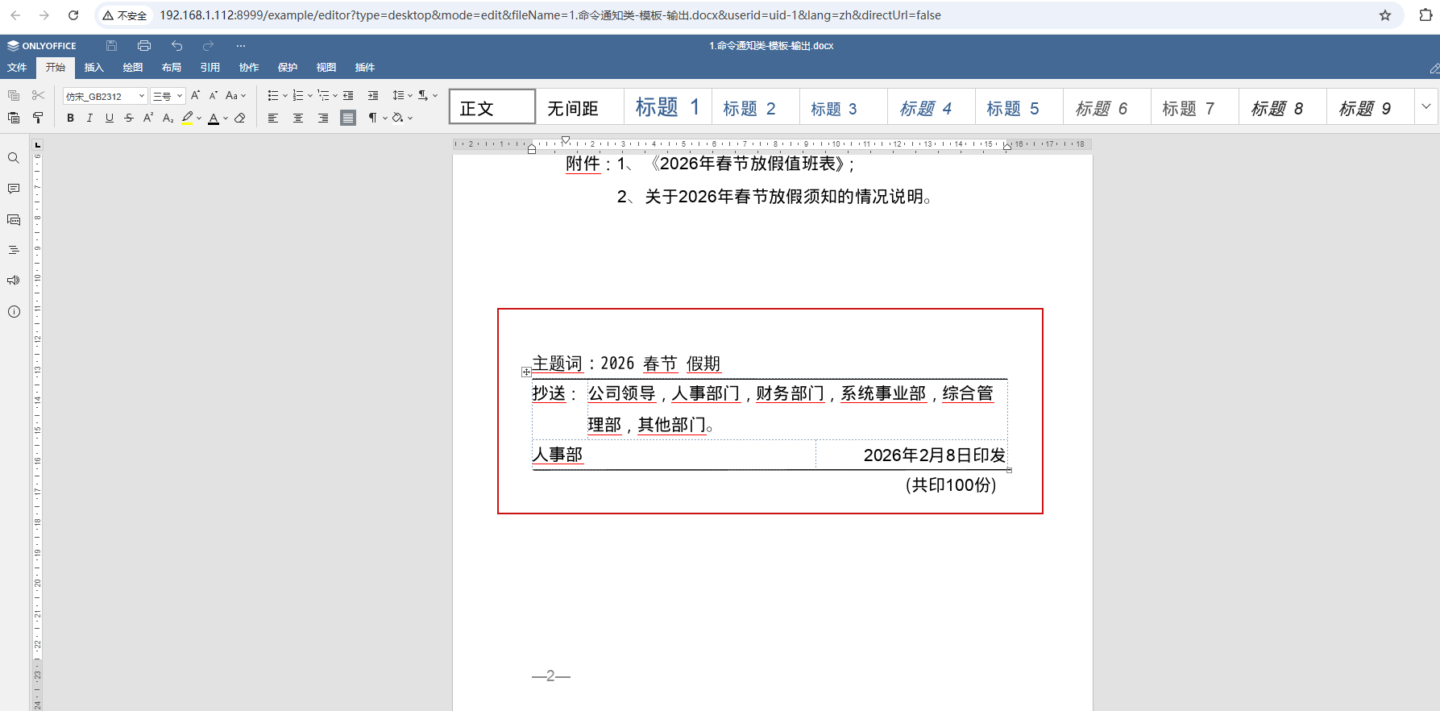Image resolution: width=1440 pixels, height=711 pixels.
Task: Open the 文件 menu
Action: point(17,68)
